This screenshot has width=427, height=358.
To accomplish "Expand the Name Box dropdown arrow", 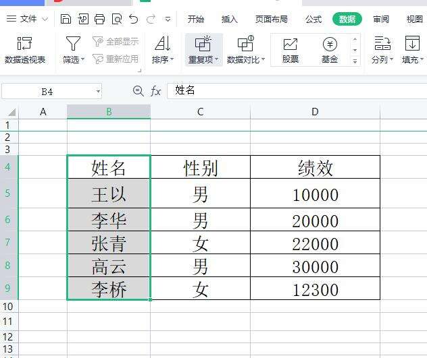I will pyautogui.click(x=98, y=92).
